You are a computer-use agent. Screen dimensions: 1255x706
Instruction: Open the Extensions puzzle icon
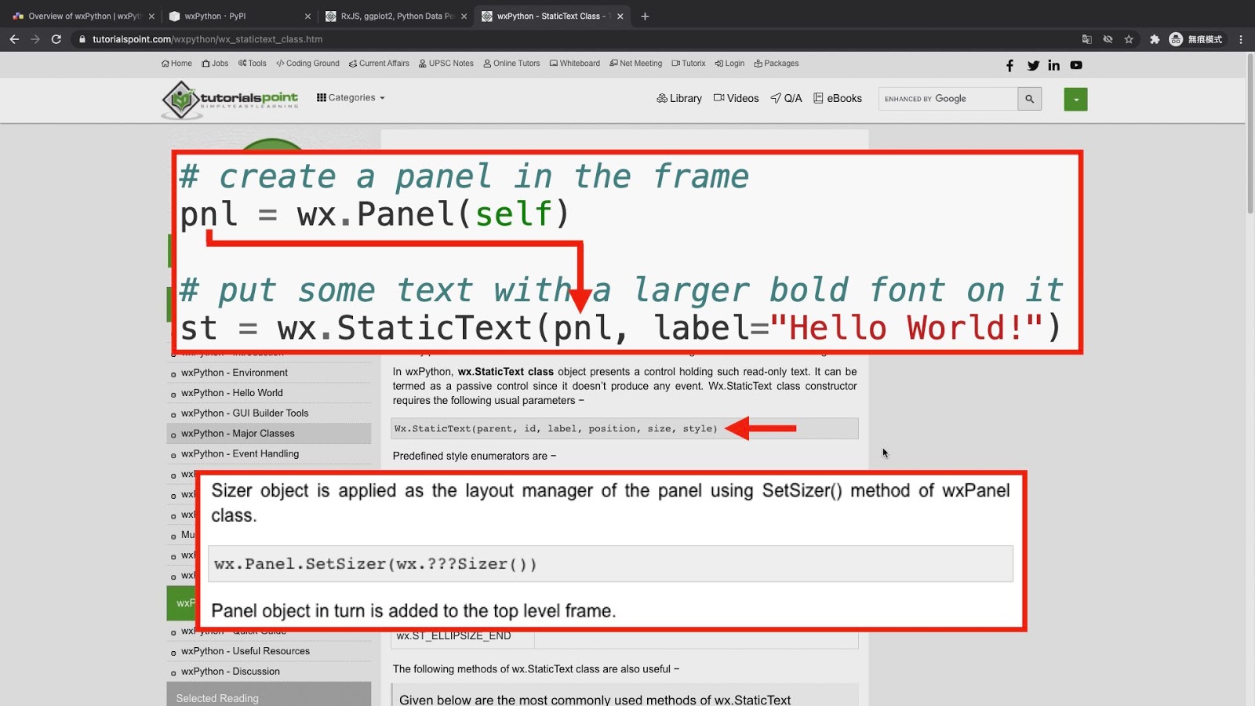pyautogui.click(x=1155, y=39)
